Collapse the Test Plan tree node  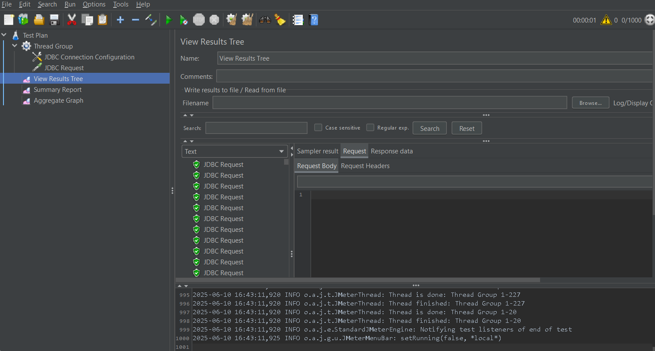pyautogui.click(x=4, y=35)
